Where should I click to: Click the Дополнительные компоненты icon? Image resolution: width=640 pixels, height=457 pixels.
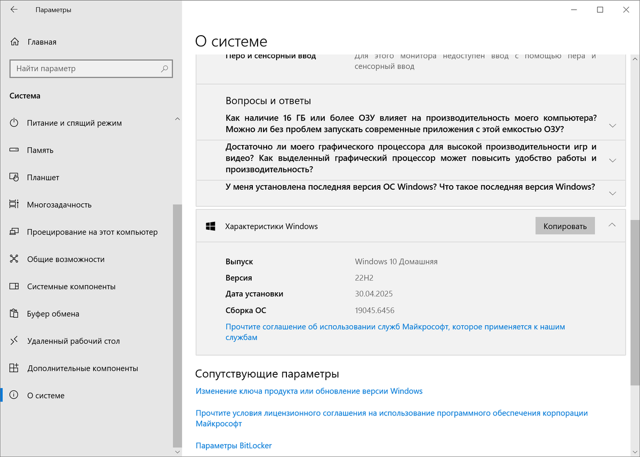coord(14,368)
